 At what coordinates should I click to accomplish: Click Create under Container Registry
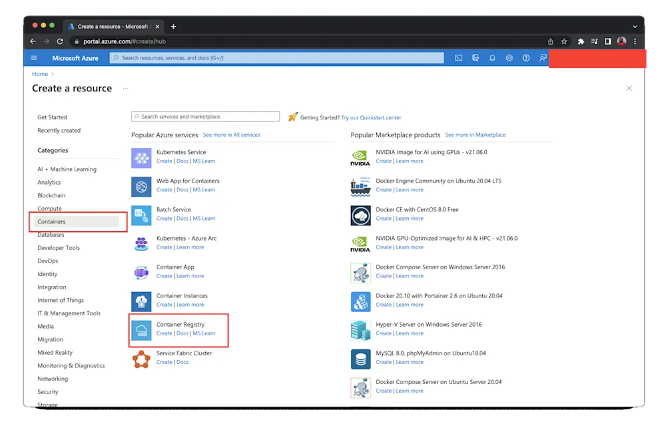click(164, 333)
